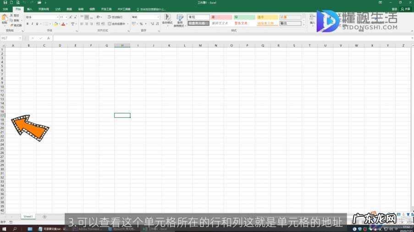Click Middle Align vertical alignment icon
The image size is (414, 232).
pyautogui.click(x=87, y=17)
